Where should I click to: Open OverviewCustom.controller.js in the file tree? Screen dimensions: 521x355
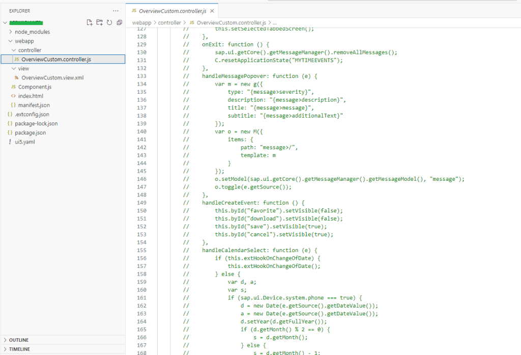63,59
